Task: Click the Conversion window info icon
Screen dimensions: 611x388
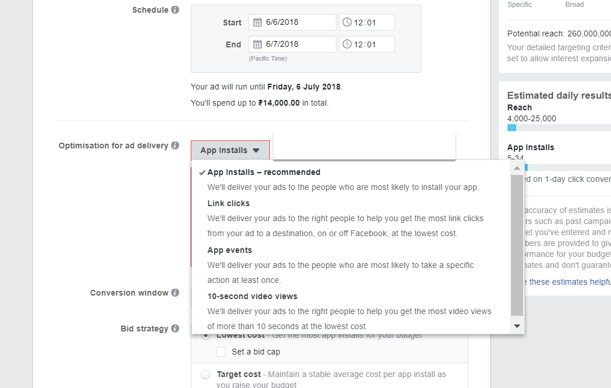Action: click(x=175, y=293)
